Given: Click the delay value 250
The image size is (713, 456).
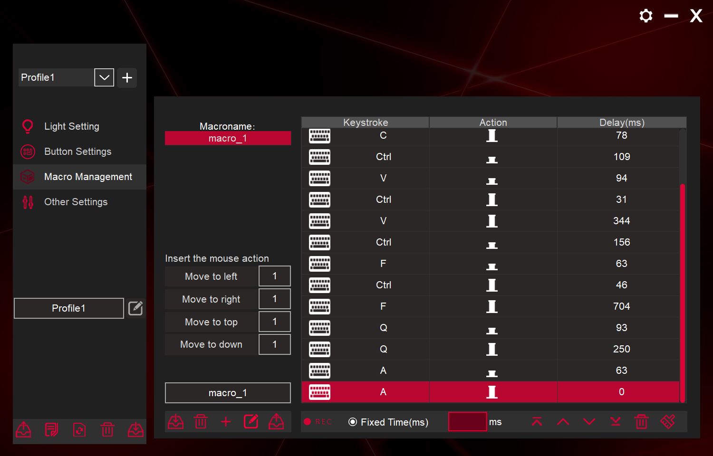Looking at the screenshot, I should pos(622,349).
